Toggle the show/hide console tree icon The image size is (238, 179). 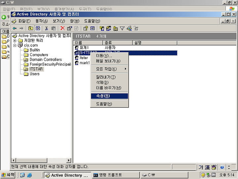point(38,29)
